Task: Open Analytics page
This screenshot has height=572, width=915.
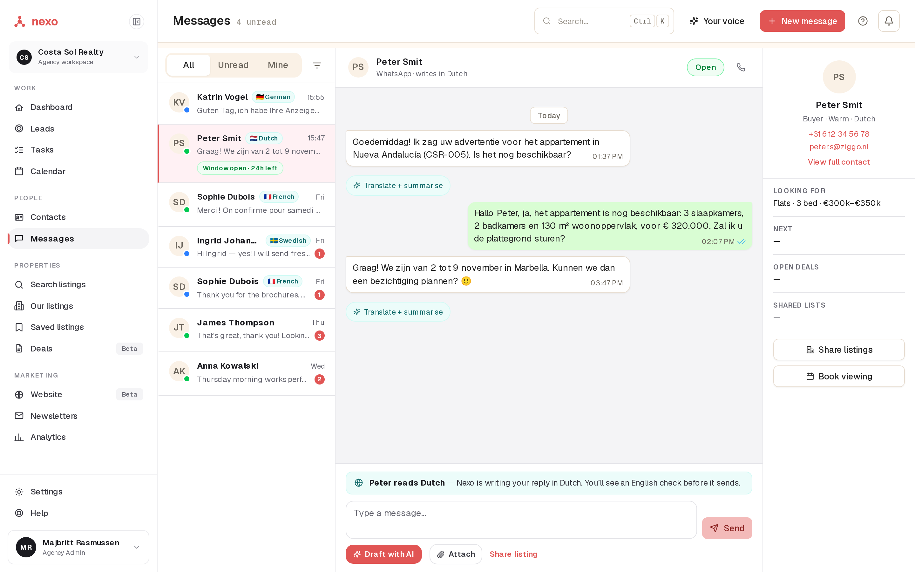Action: [x=79, y=437]
